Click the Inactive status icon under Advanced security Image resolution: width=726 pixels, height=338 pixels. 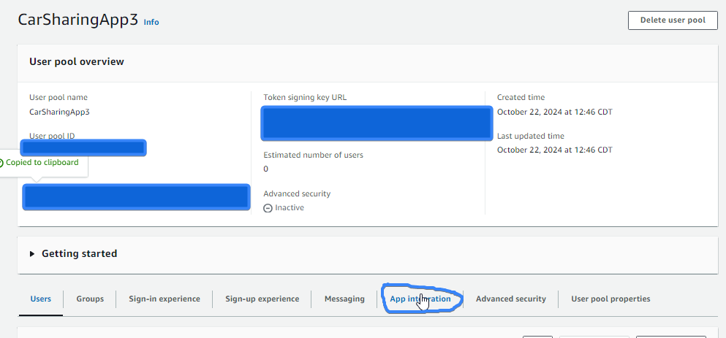tap(268, 208)
